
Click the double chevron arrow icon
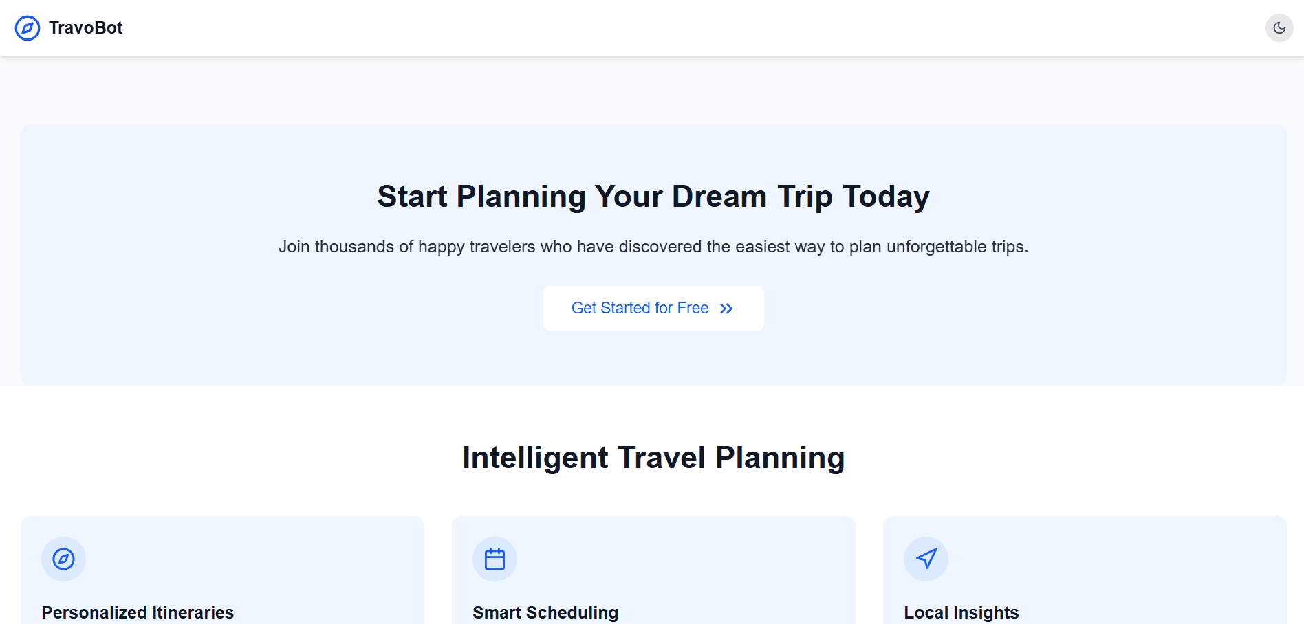tap(726, 309)
